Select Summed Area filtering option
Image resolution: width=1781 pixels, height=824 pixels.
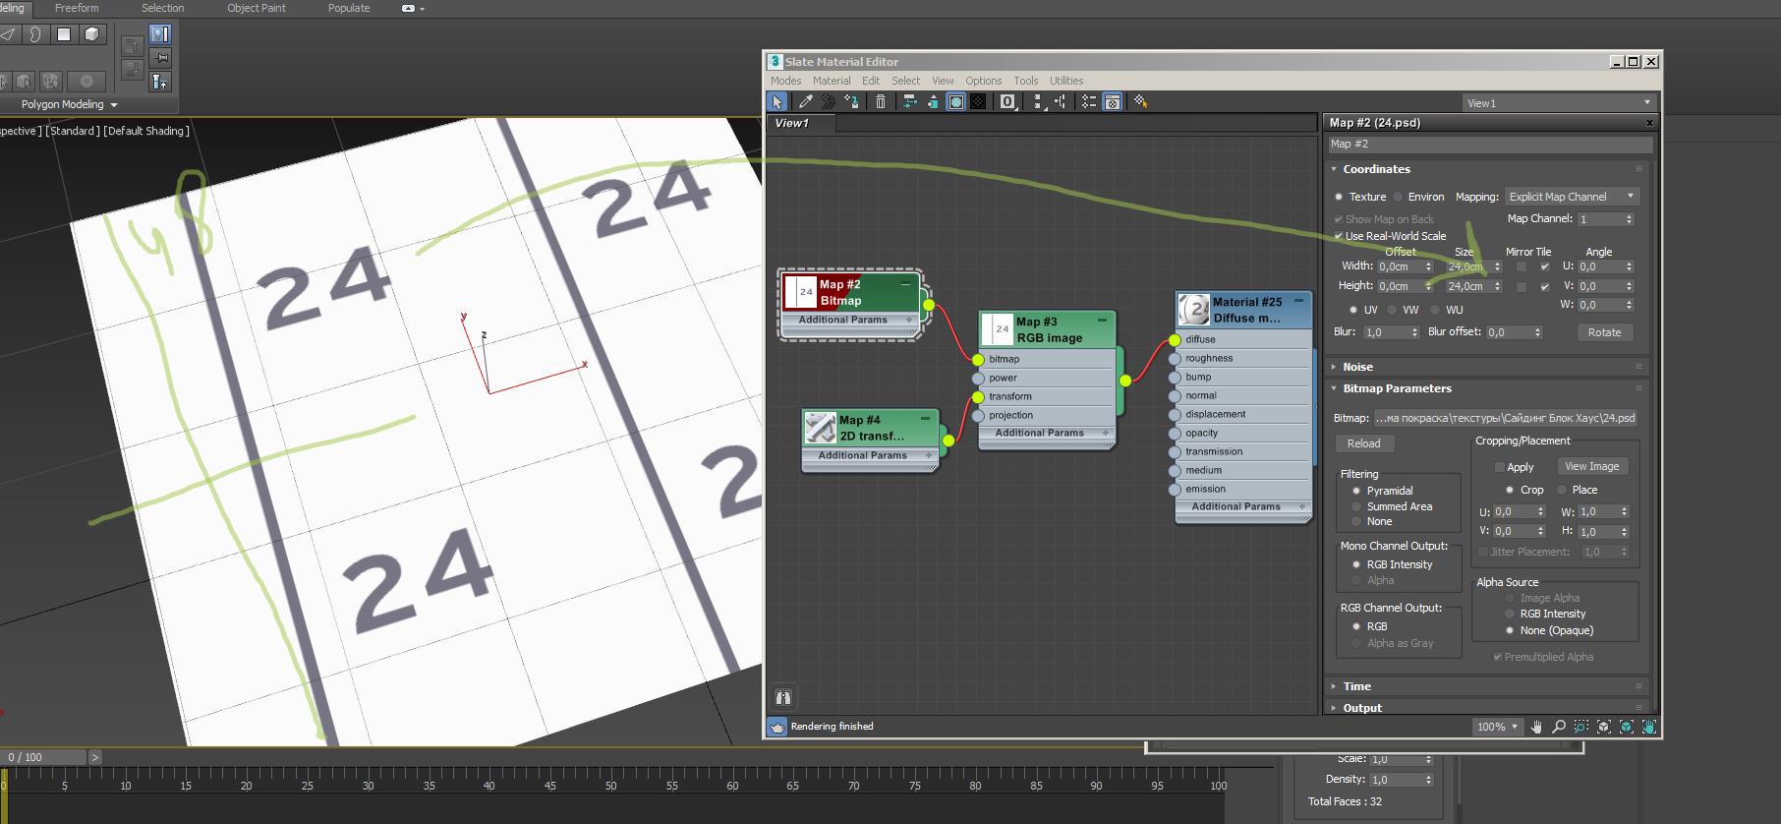[x=1356, y=506]
